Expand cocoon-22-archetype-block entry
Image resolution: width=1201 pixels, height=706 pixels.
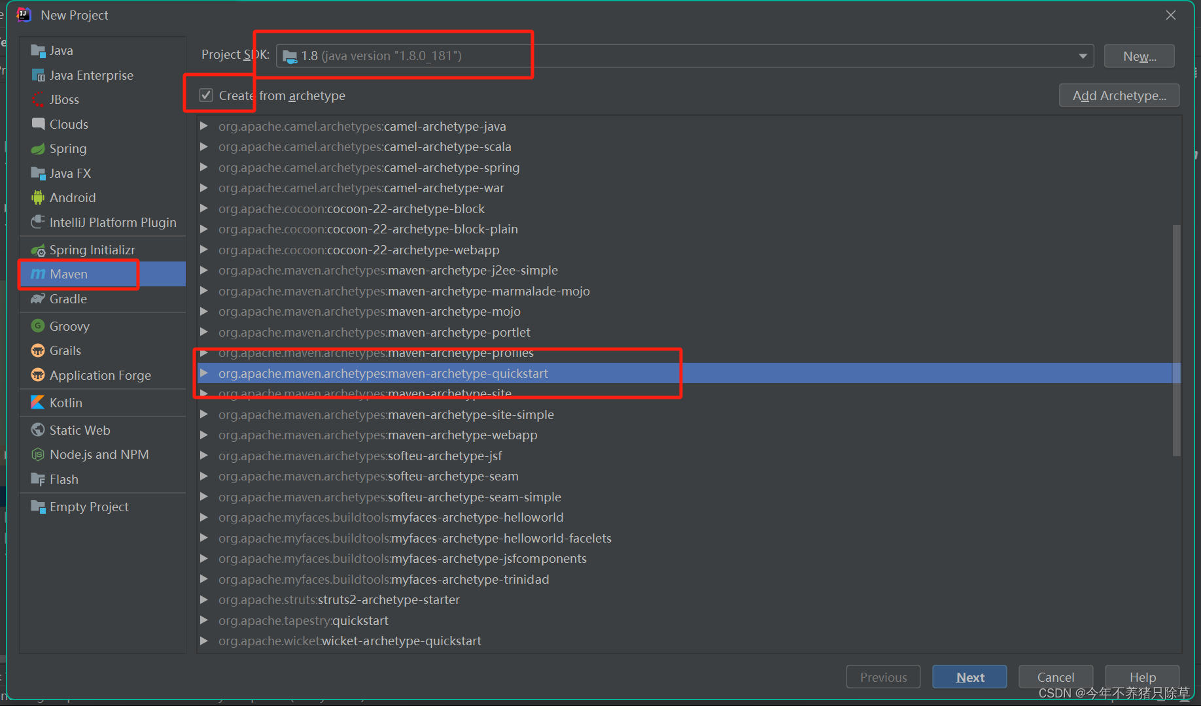point(204,209)
